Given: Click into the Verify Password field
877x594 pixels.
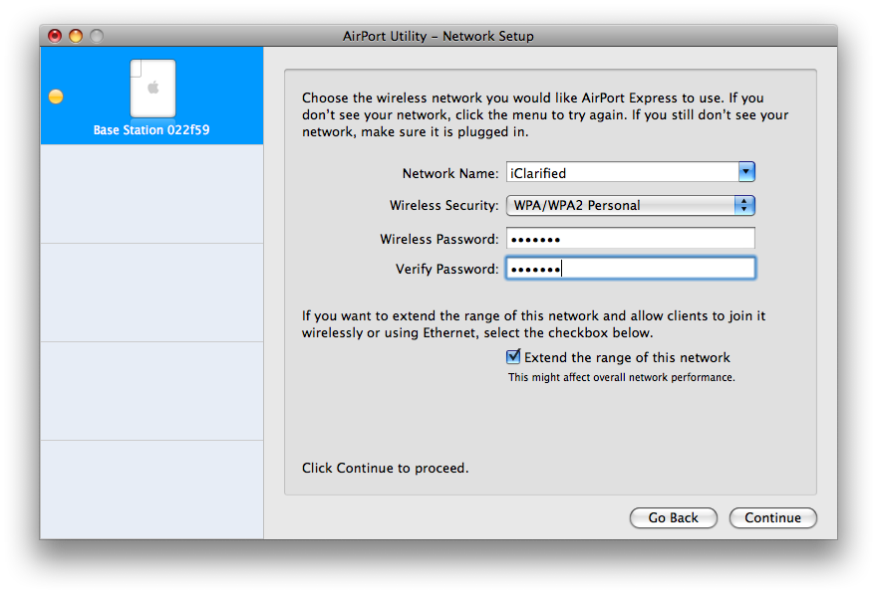Looking at the screenshot, I should tap(630, 269).
